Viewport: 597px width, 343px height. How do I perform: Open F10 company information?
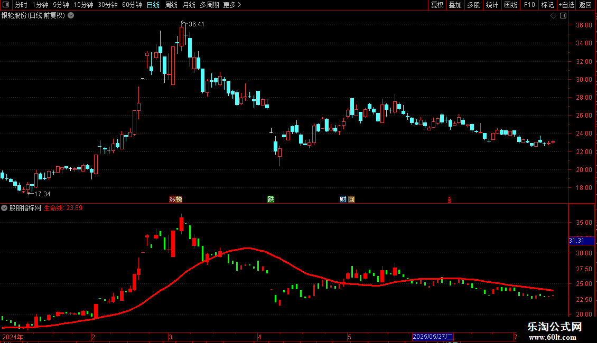coord(529,5)
